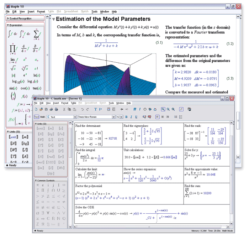This screenshot has width=249, height=239.
Task: Click the Tab key toggle icon
Action: pos(181,109)
